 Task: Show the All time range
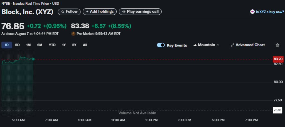(x=85, y=45)
